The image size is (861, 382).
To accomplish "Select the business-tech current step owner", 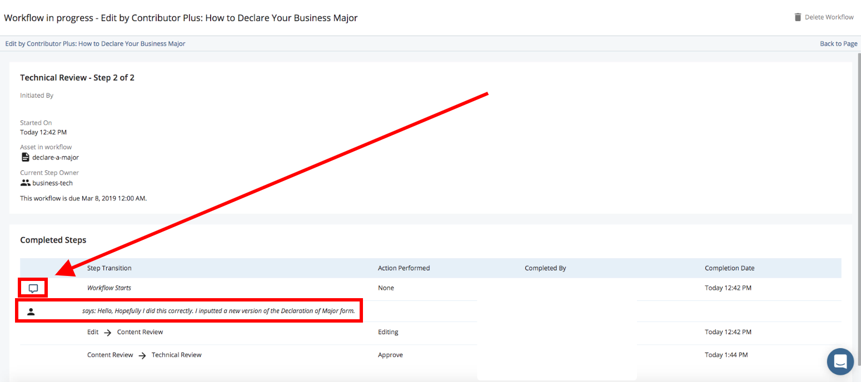I will tap(52, 183).
